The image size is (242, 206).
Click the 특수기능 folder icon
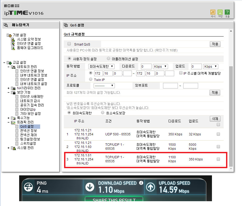[x=13, y=118]
